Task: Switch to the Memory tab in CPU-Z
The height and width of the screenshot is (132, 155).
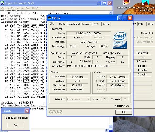Action: point(87,24)
